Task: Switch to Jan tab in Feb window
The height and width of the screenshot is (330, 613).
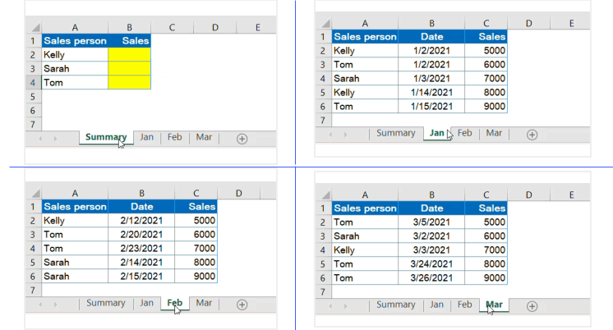Action: 146,303
